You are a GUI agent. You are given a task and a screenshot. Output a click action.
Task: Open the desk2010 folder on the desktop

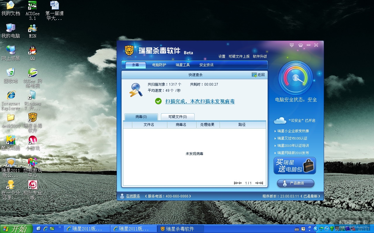pos(11,121)
